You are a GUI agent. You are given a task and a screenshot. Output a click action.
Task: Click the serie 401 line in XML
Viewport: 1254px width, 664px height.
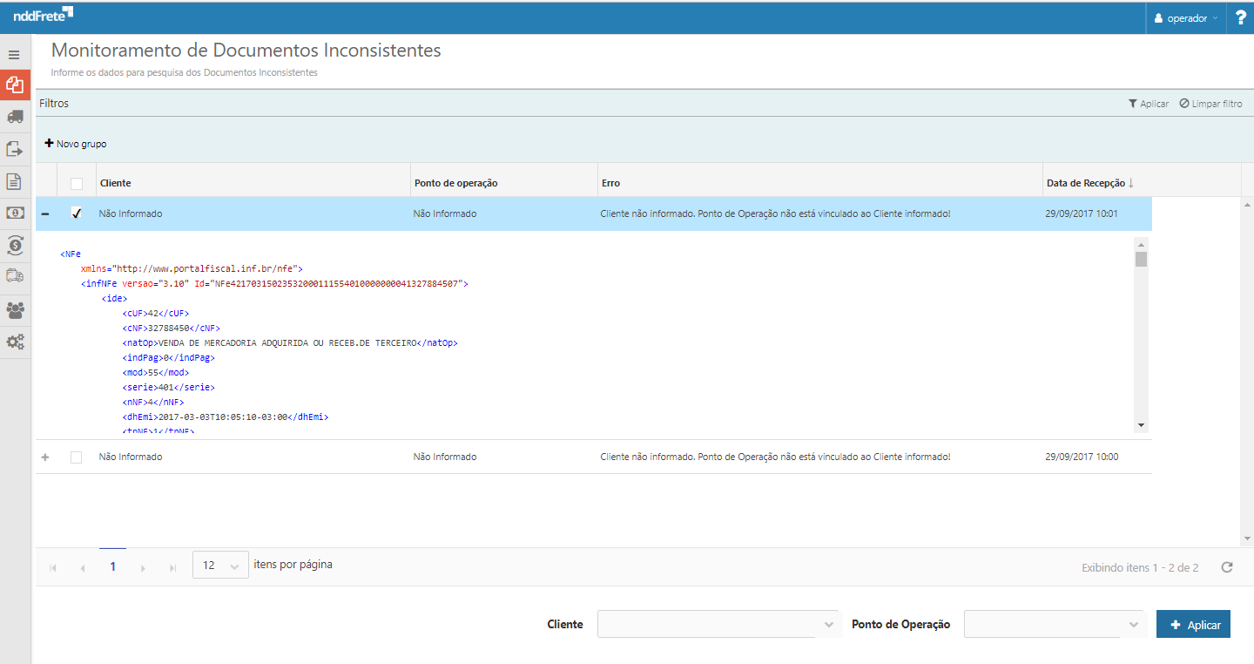click(x=169, y=387)
